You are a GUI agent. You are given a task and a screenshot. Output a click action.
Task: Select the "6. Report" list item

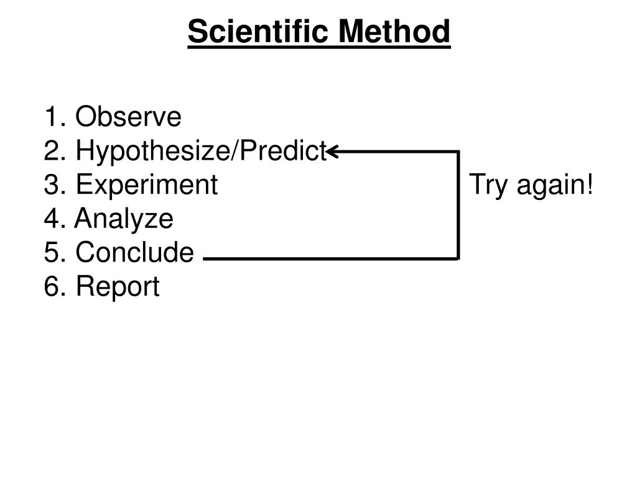pos(101,287)
